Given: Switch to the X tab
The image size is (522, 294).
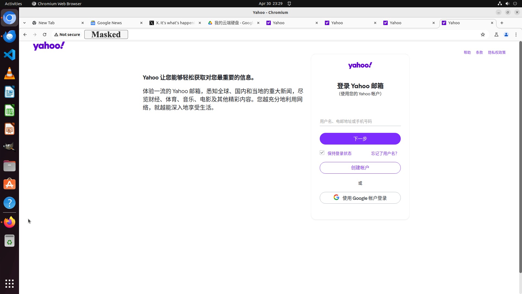Looking at the screenshot, I should [x=175, y=23].
